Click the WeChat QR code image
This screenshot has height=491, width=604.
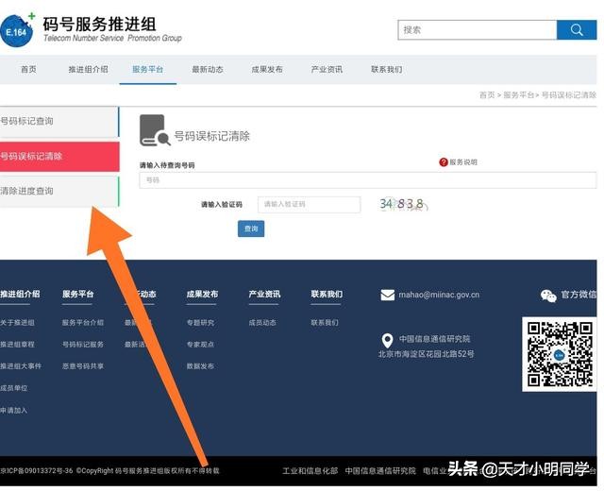pyautogui.click(x=560, y=354)
